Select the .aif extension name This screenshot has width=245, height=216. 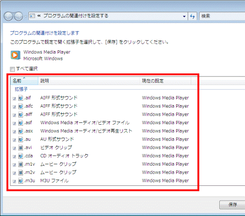(x=27, y=98)
